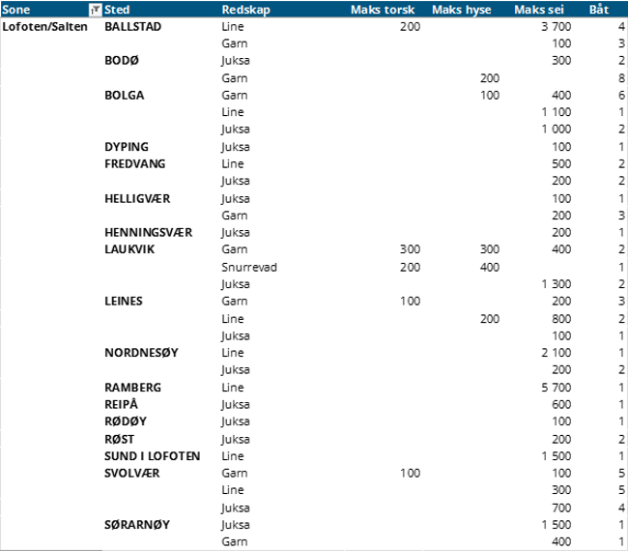Click the Båt value 8 for BODØ Garn

pos(621,78)
